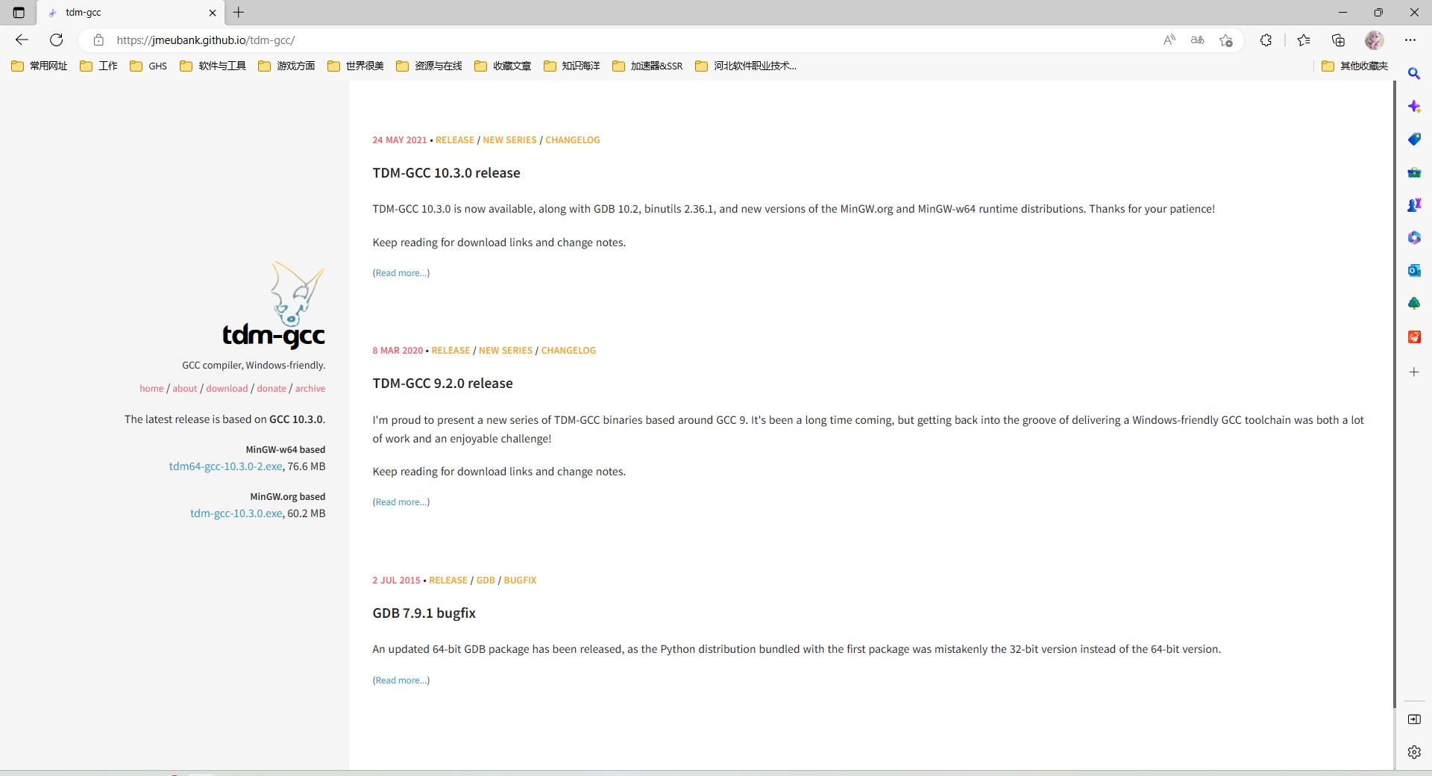Open CHANGELOG tag on 24 May 2021 post
The width and height of the screenshot is (1432, 776).
[572, 140]
